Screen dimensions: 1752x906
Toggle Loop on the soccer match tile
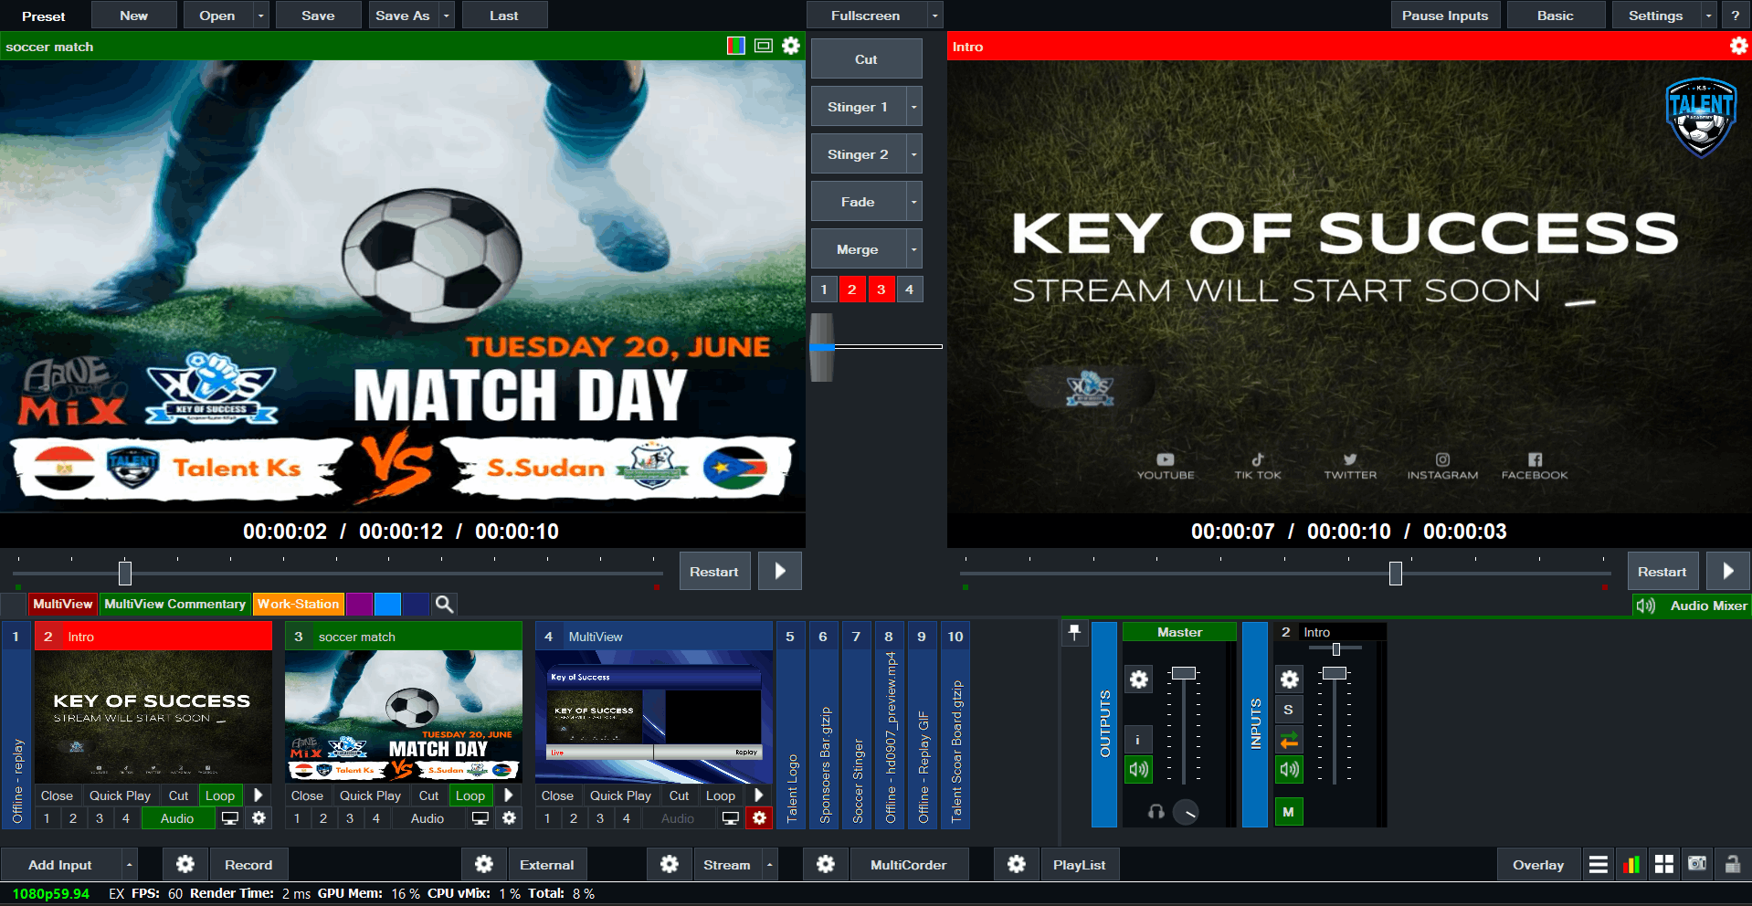point(470,795)
